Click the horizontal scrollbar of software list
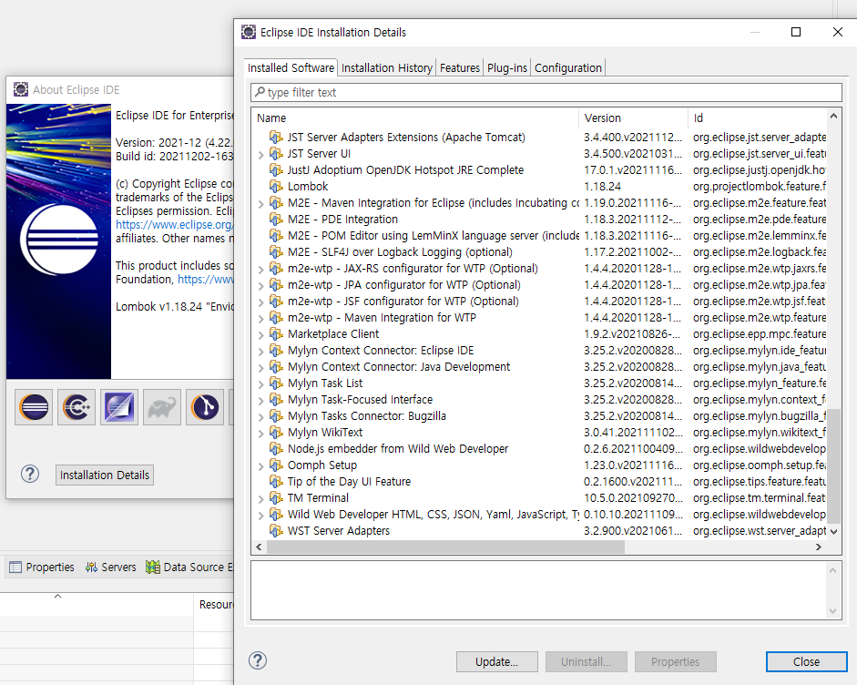The height and width of the screenshot is (685, 857). point(445,547)
